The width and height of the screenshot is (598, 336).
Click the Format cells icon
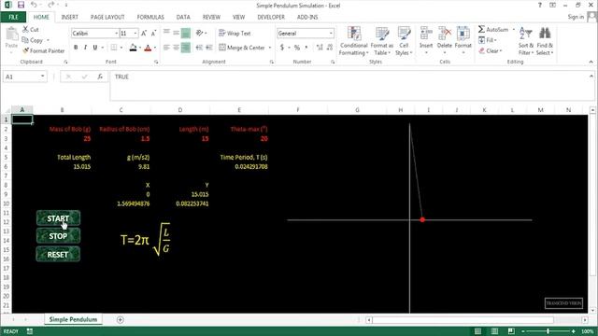point(463,34)
